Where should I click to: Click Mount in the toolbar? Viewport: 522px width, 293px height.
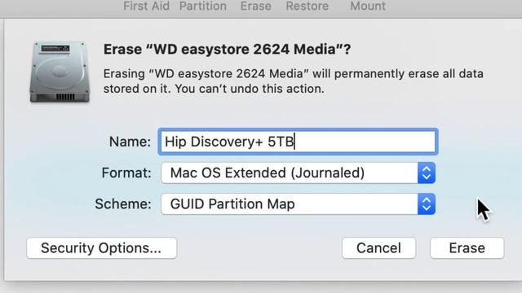(x=368, y=6)
